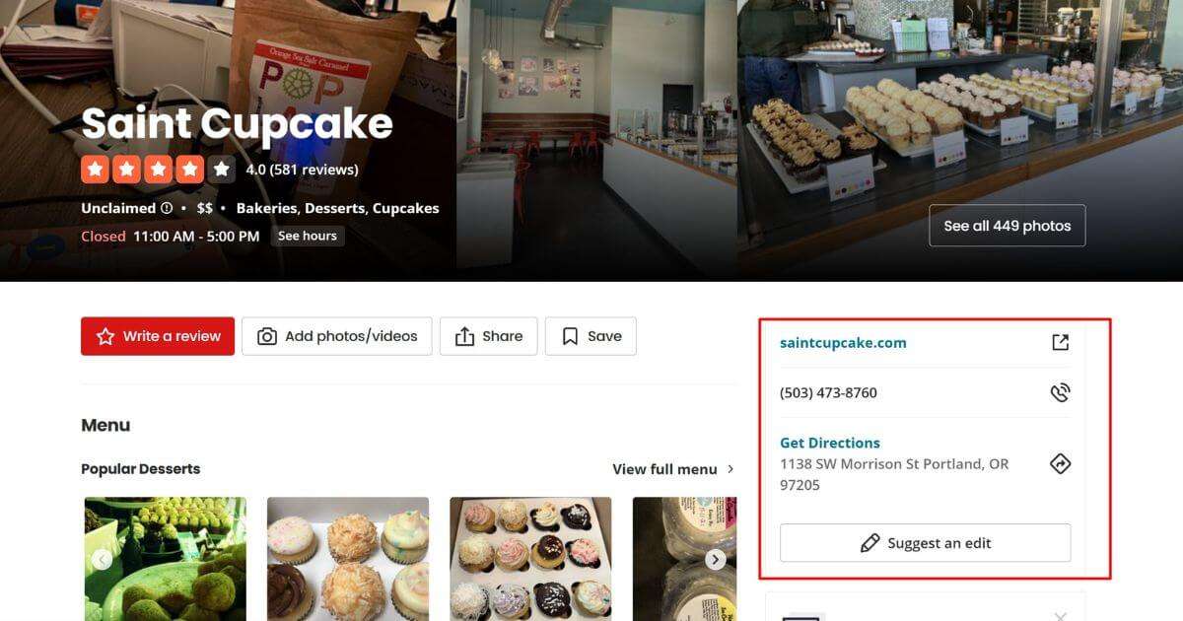Write a review for Saint Cupcake
Viewport: 1183px width, 621px height.
pyautogui.click(x=158, y=336)
